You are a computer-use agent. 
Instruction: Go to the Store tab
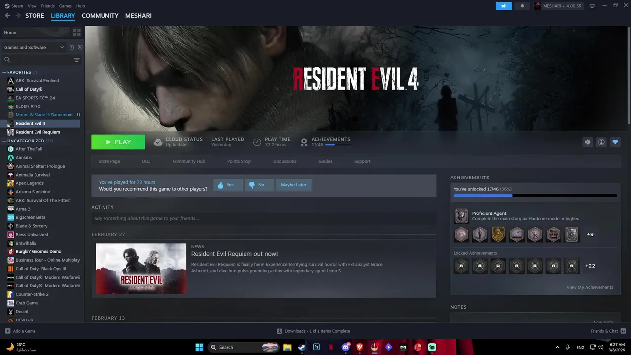pos(35,16)
